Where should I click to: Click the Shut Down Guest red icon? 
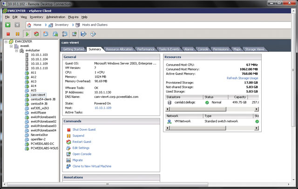(69, 130)
